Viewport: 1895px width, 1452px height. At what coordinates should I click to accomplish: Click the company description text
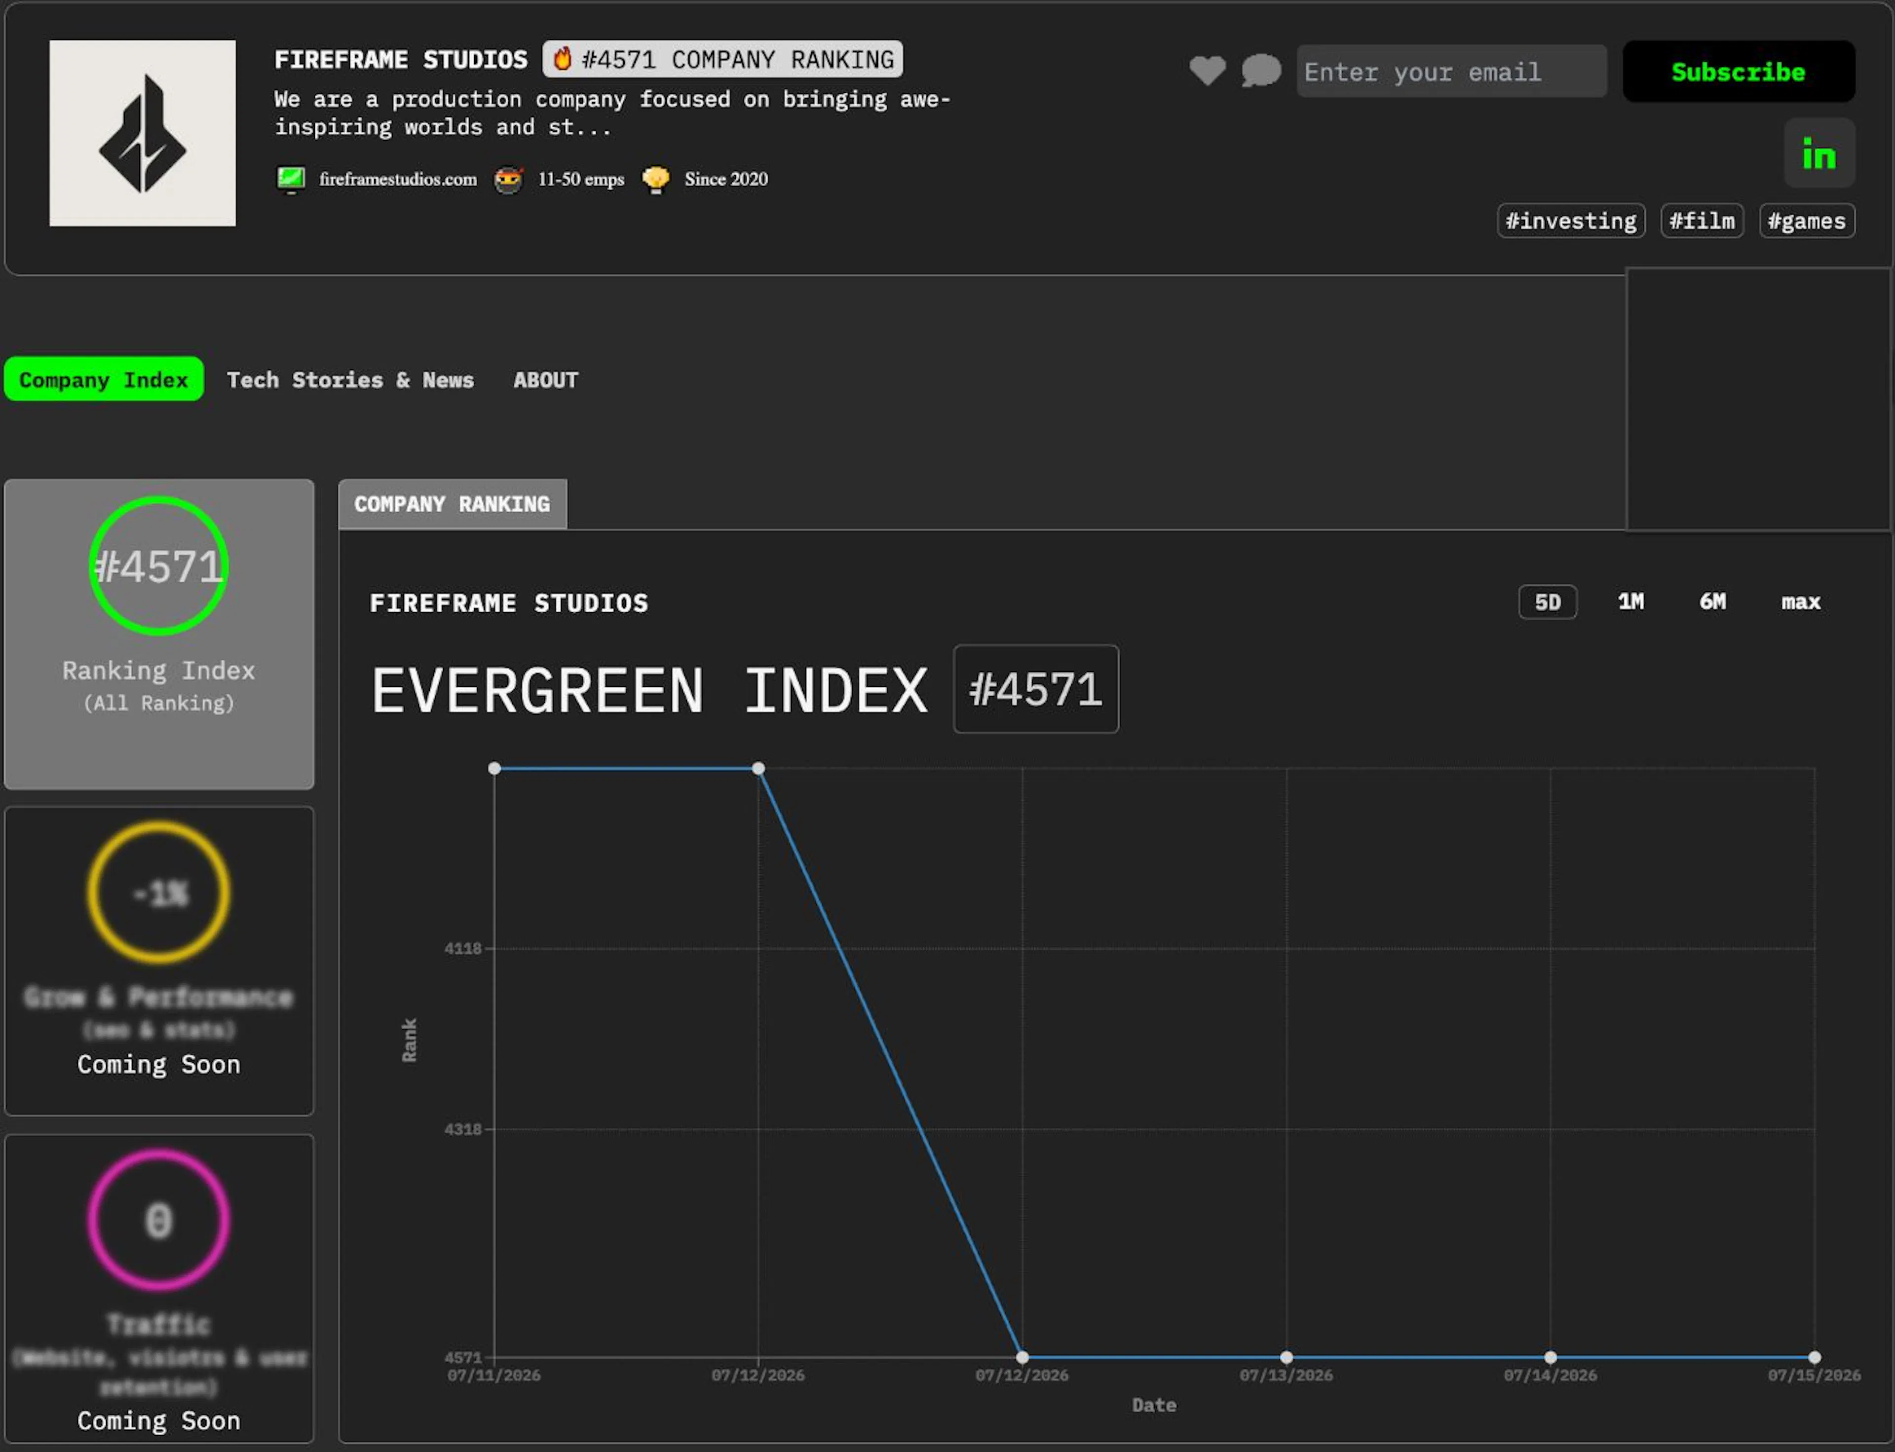point(613,113)
